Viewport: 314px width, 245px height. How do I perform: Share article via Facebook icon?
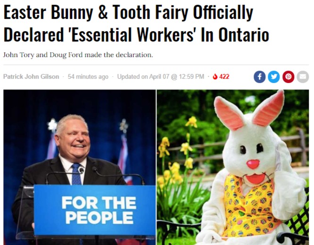point(259,77)
